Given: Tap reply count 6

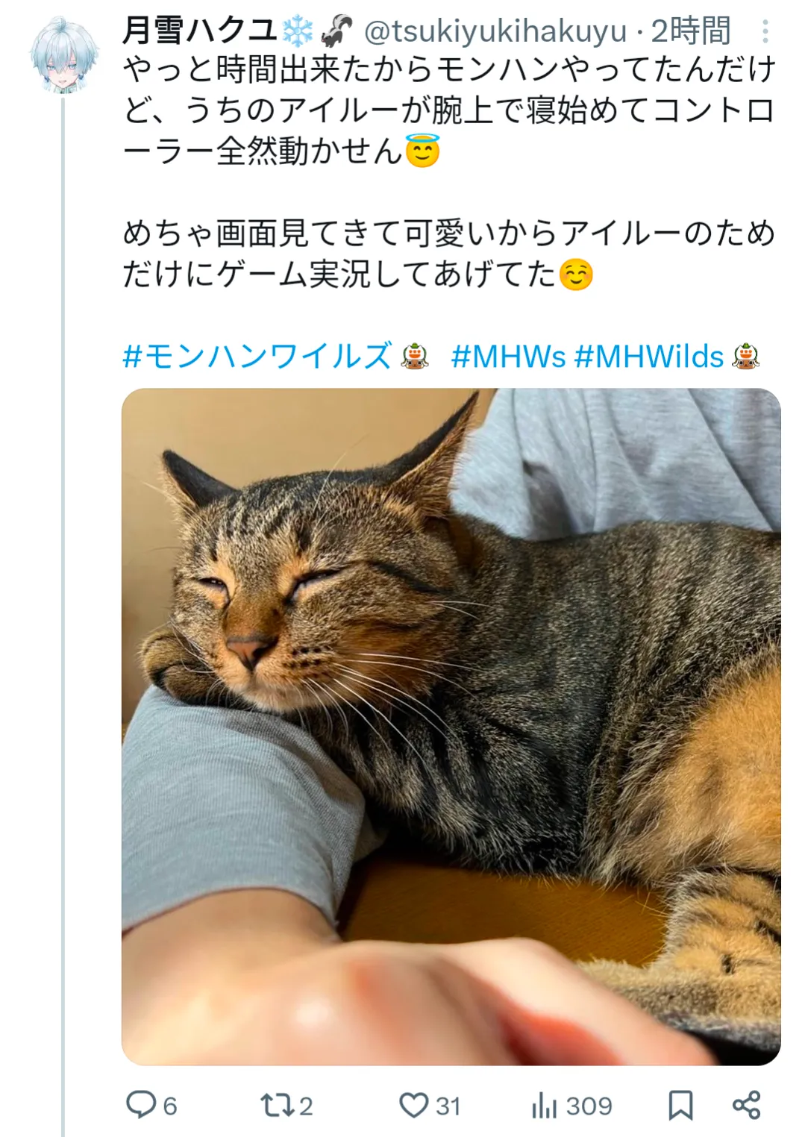Looking at the screenshot, I should coord(170,1106).
